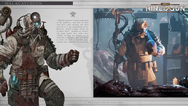This screenshot has height=106, width=188.
Task: Click the lit candle in the screenshot
Action: pyautogui.click(x=175, y=81)
